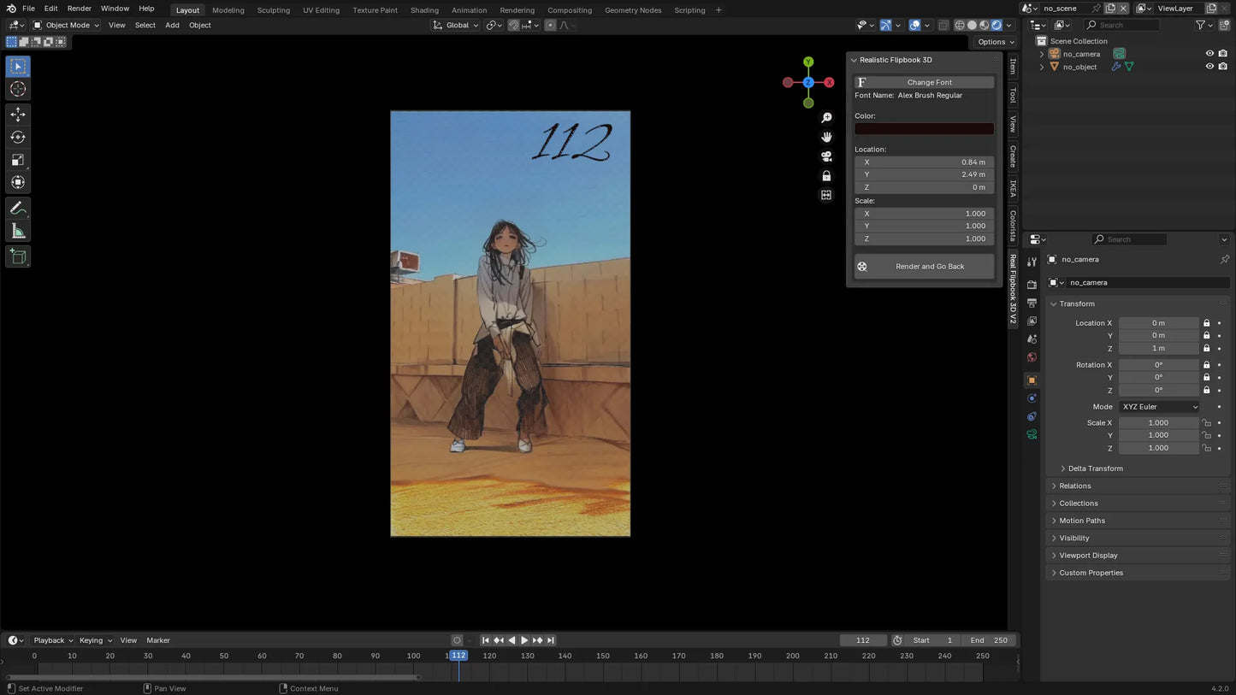The width and height of the screenshot is (1236, 695).
Task: Open the Object Mode dropdown
Action: click(x=66, y=25)
